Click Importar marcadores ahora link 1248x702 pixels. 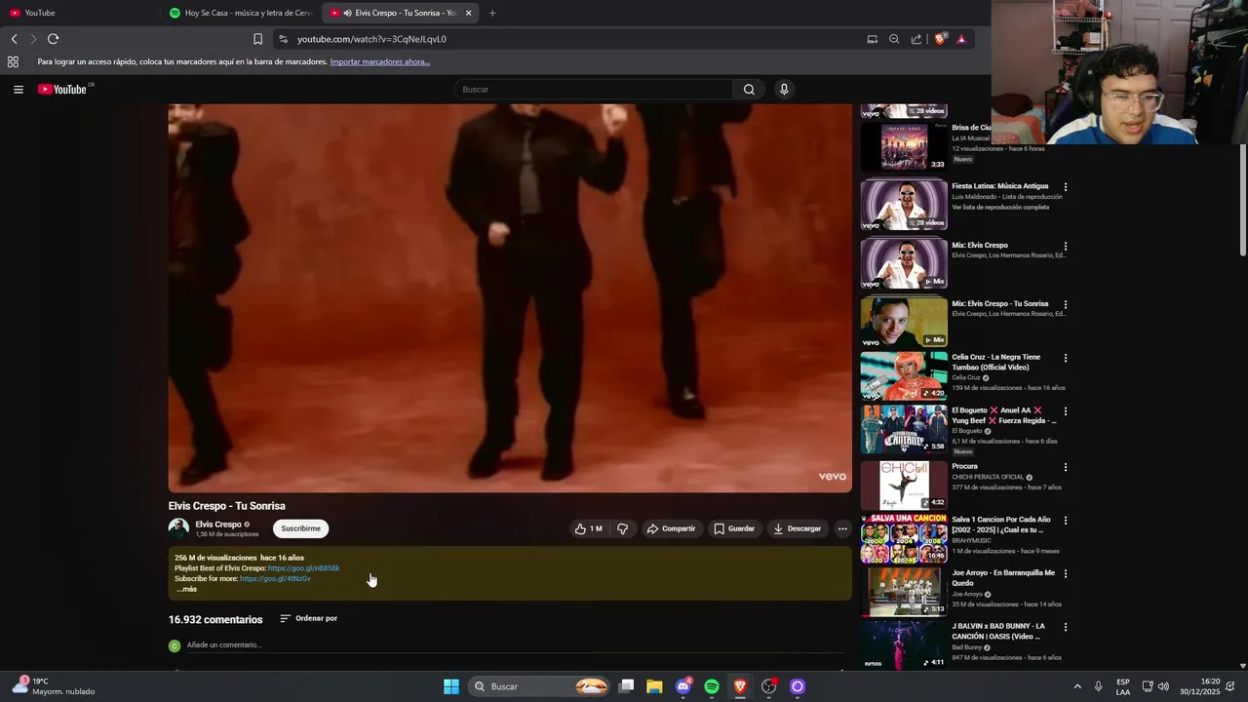379,61
